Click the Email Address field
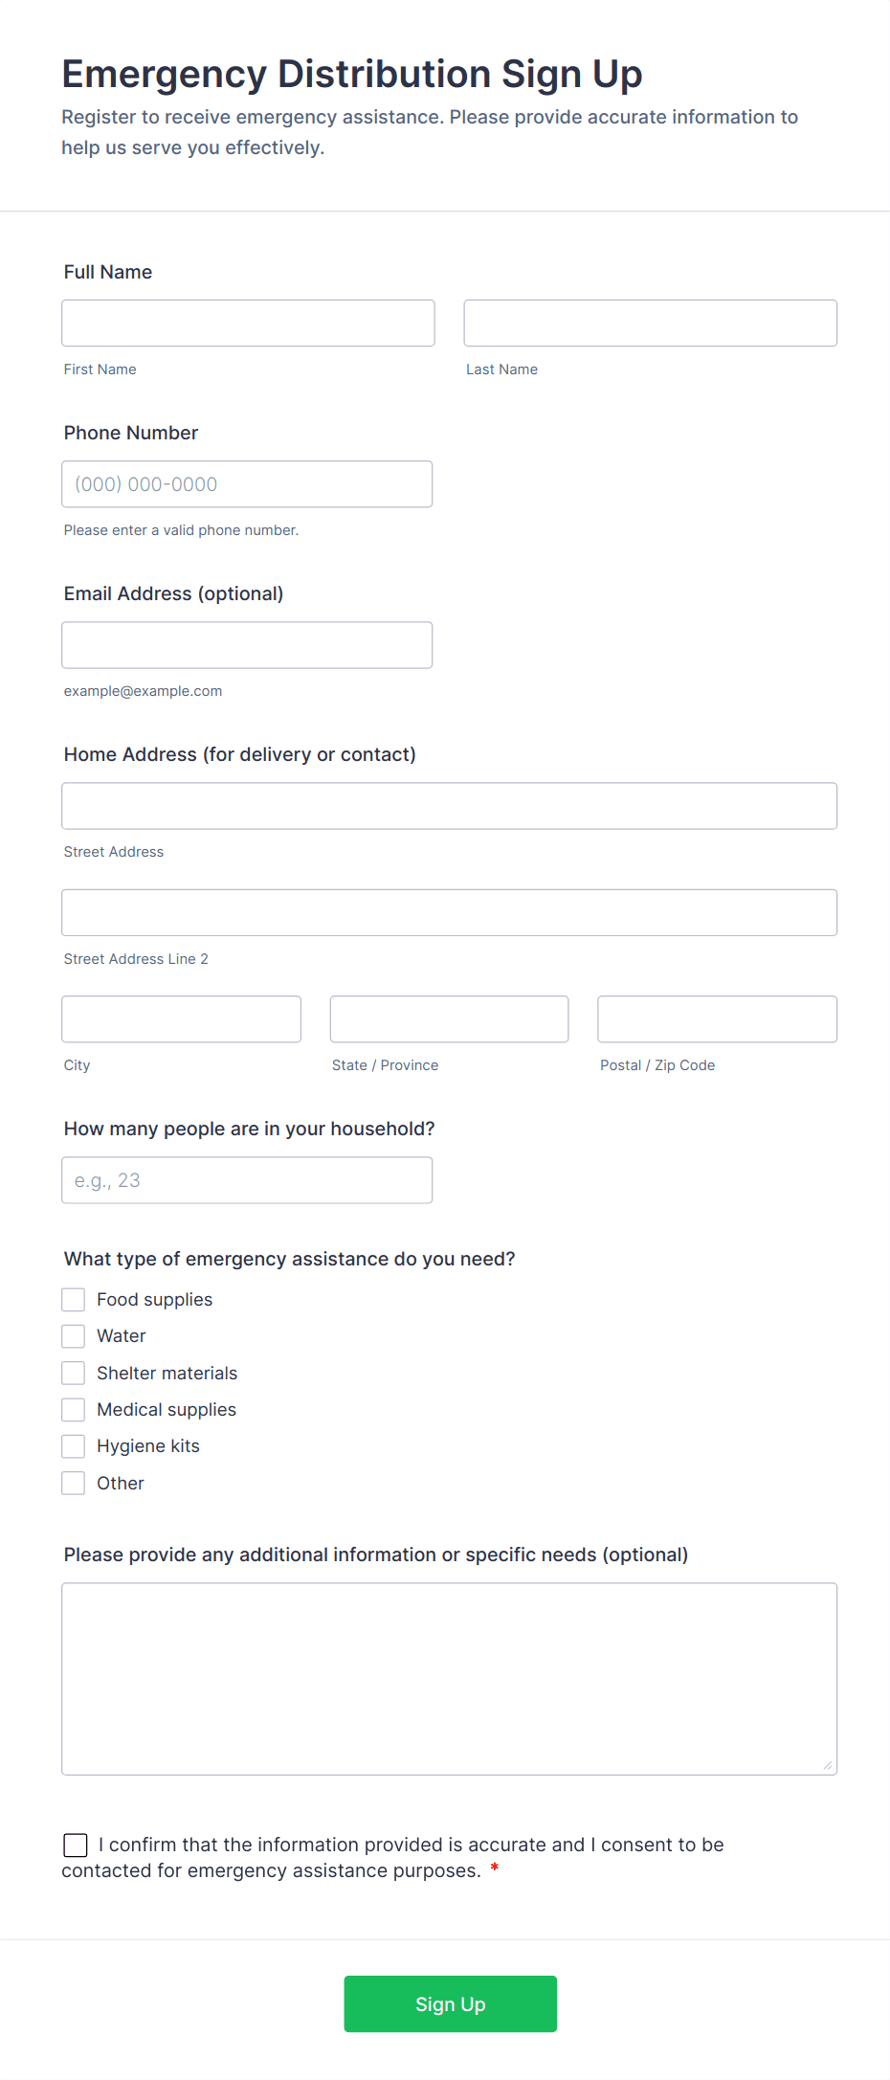890x2080 pixels. coord(247,644)
